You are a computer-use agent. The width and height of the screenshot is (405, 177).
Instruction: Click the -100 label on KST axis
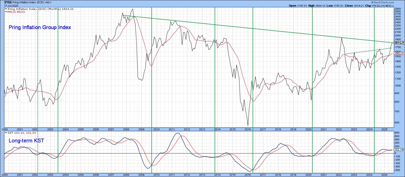point(397,157)
